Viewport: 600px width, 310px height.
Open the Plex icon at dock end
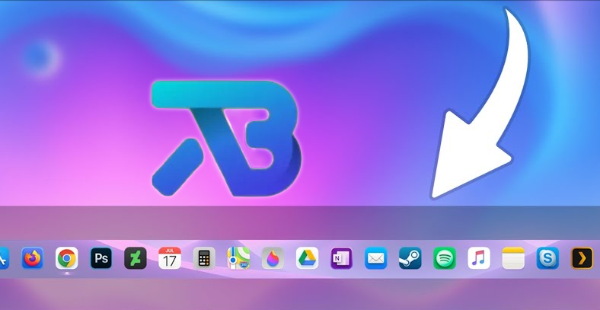tap(582, 258)
